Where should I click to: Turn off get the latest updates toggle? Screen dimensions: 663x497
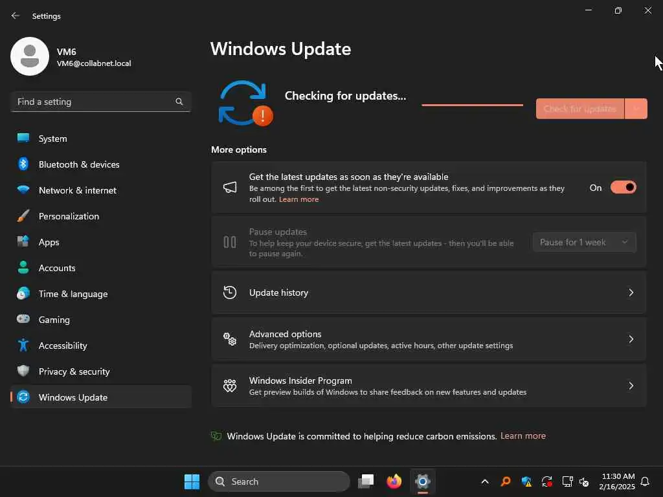(624, 187)
